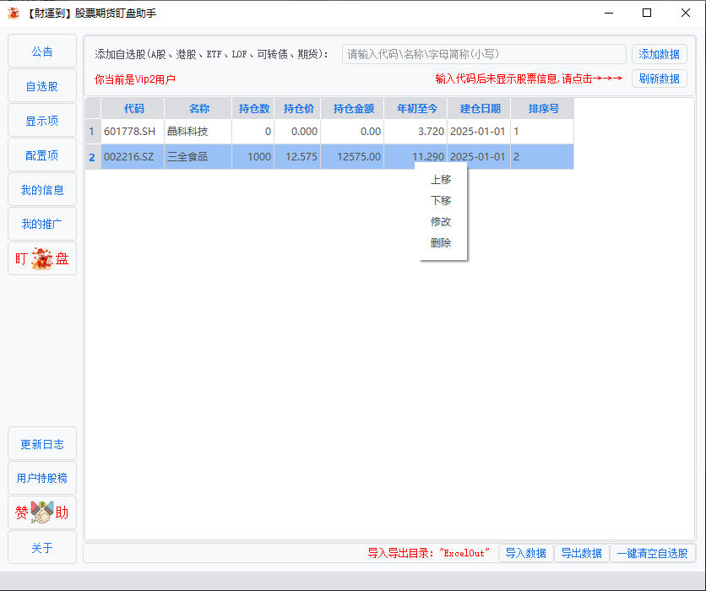View the 更新日志 update log
Viewport: 706px width, 591px height.
pos(41,442)
